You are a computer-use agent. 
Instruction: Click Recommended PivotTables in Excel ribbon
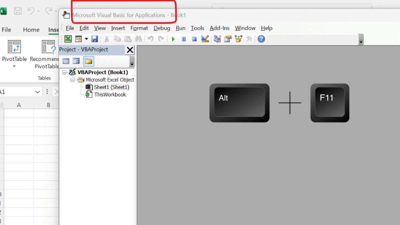45,54
